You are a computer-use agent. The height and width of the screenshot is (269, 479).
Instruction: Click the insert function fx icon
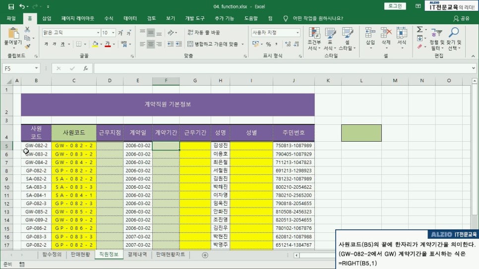86,68
